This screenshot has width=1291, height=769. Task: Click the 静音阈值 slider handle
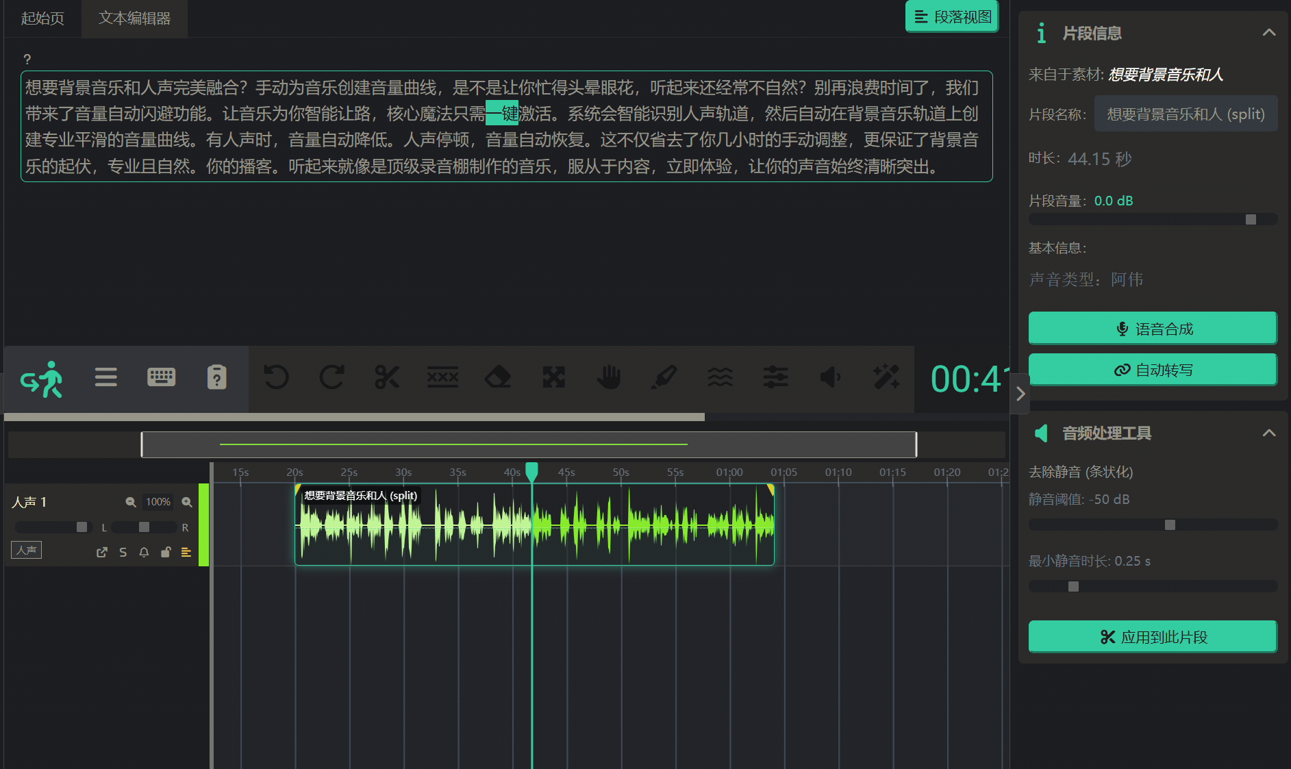[x=1170, y=525]
